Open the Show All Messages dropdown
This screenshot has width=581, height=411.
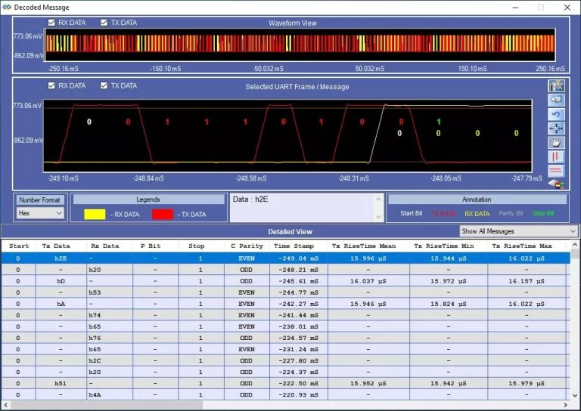pyautogui.click(x=518, y=231)
